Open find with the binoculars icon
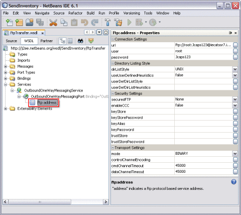 coord(80,41)
